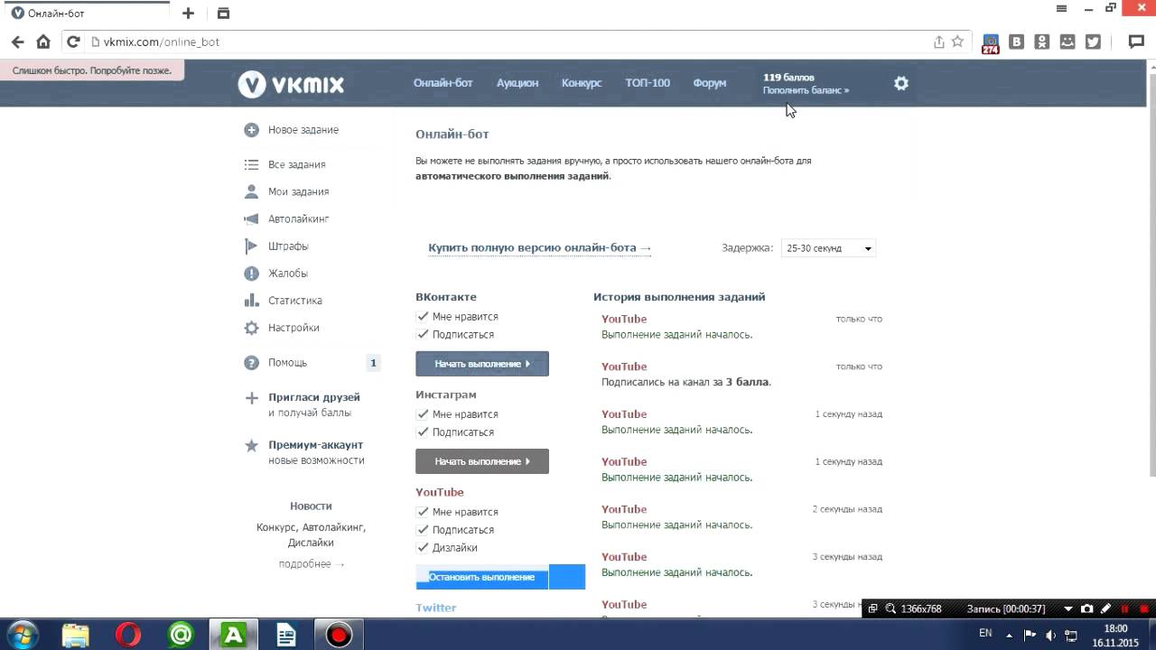Open Пригласи друзей link
Screen dimensions: 1156x650
314,397
